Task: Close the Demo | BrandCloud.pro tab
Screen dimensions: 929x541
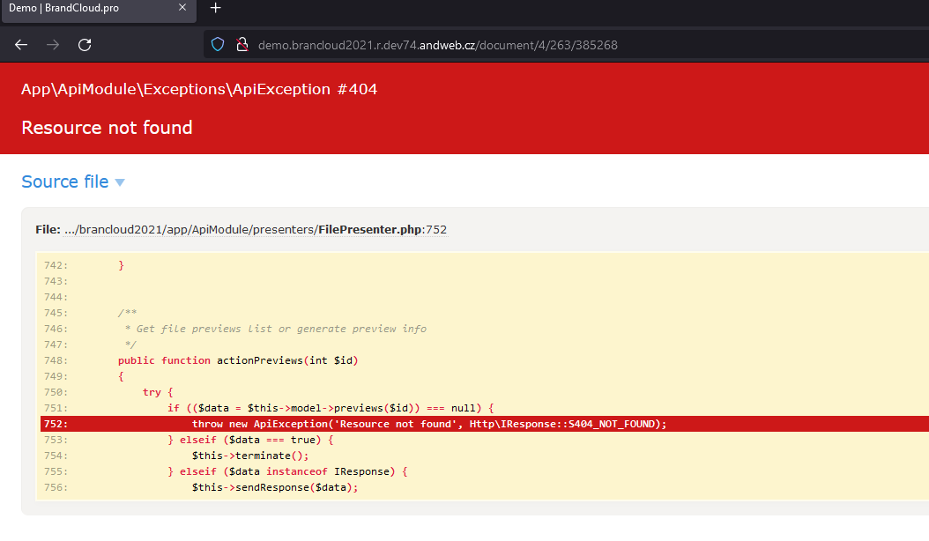Action: pos(182,8)
